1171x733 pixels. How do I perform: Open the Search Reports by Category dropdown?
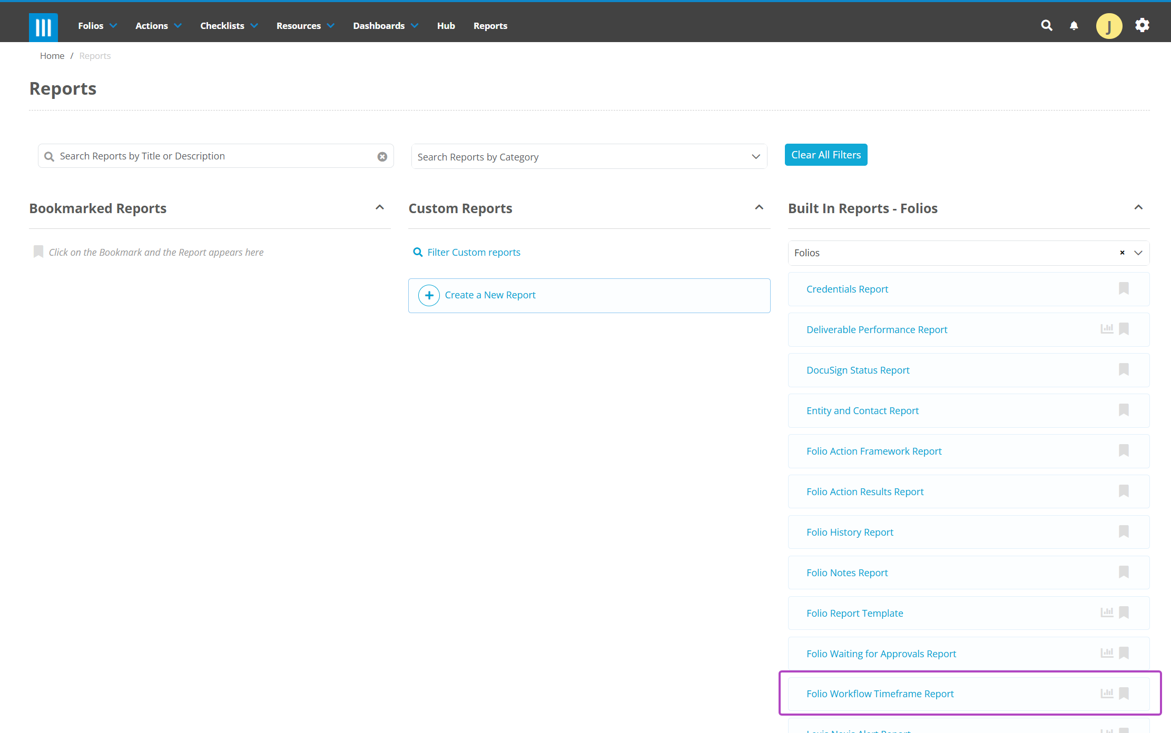(x=589, y=157)
